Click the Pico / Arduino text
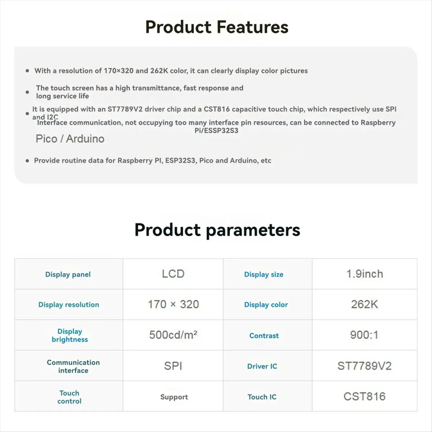This screenshot has width=432, height=432. (70, 139)
